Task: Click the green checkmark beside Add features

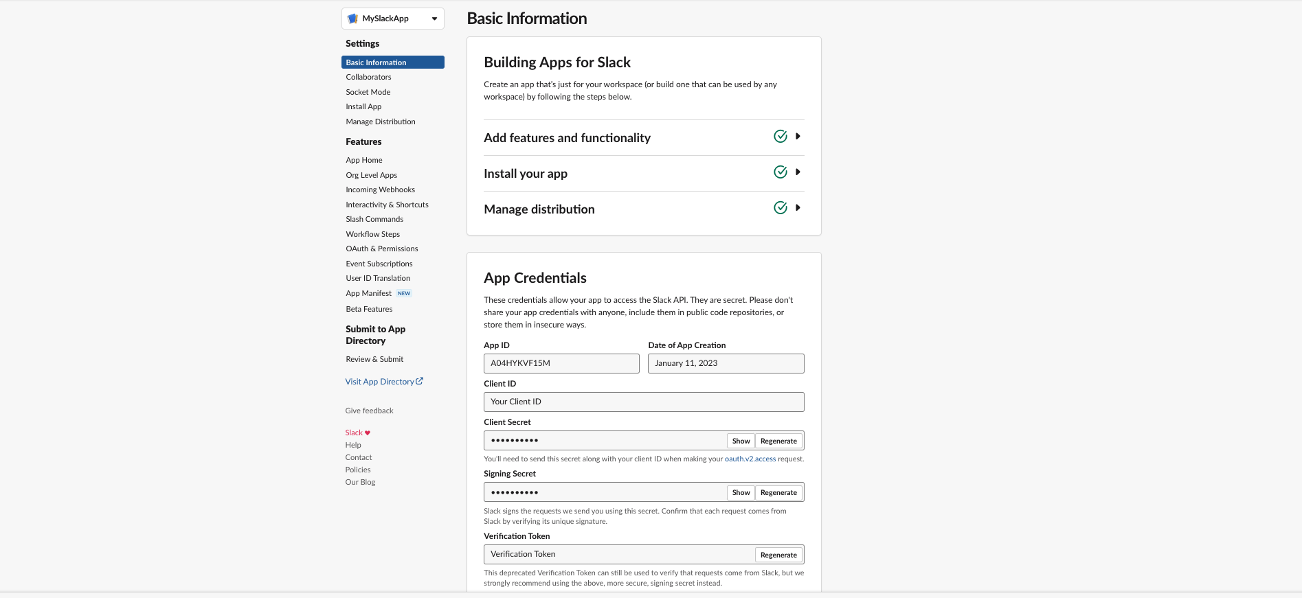Action: coord(780,137)
